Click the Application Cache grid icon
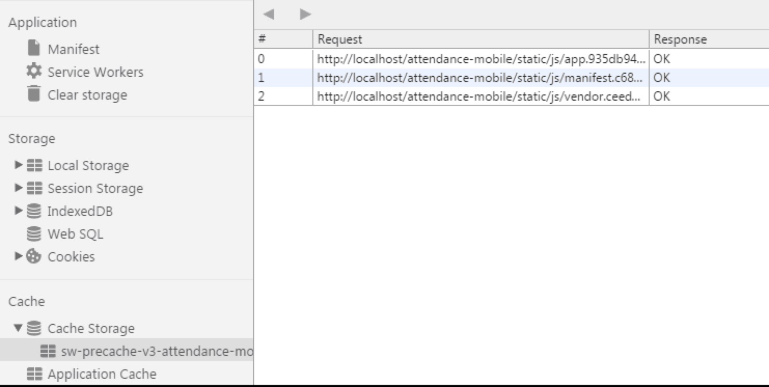 [x=34, y=374]
